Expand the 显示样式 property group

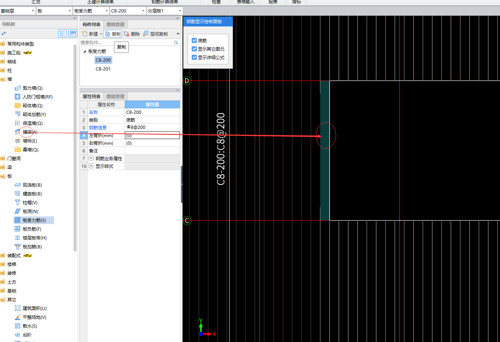click(x=91, y=166)
